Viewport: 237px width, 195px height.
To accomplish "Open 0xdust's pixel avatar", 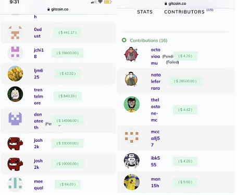I will tap(15, 32).
